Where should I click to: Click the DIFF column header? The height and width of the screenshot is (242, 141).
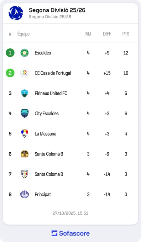(x=107, y=34)
